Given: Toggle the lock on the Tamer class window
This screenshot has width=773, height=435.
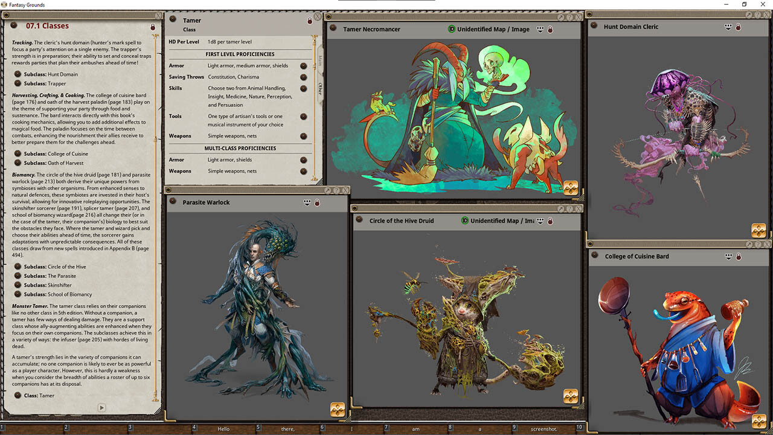Looking at the screenshot, I should point(310,20).
